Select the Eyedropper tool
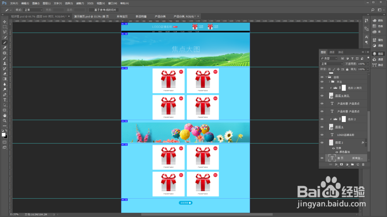The image size is (387, 217). 4,48
